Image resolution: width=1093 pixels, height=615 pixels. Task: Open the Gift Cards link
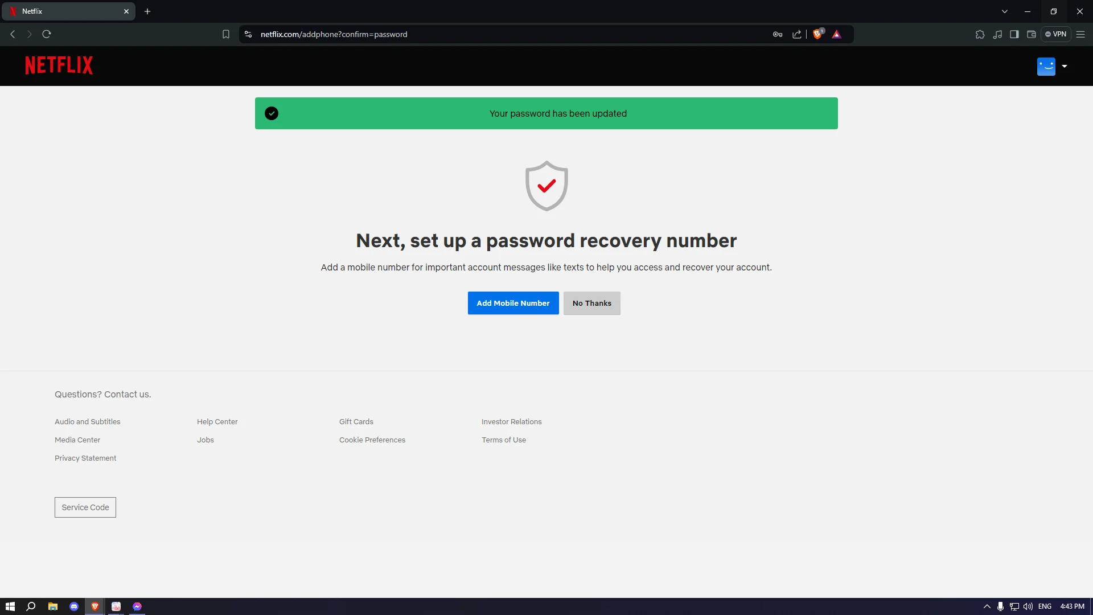tap(356, 422)
